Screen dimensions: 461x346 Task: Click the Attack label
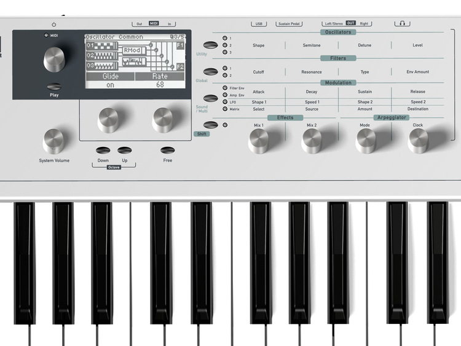[x=258, y=92]
